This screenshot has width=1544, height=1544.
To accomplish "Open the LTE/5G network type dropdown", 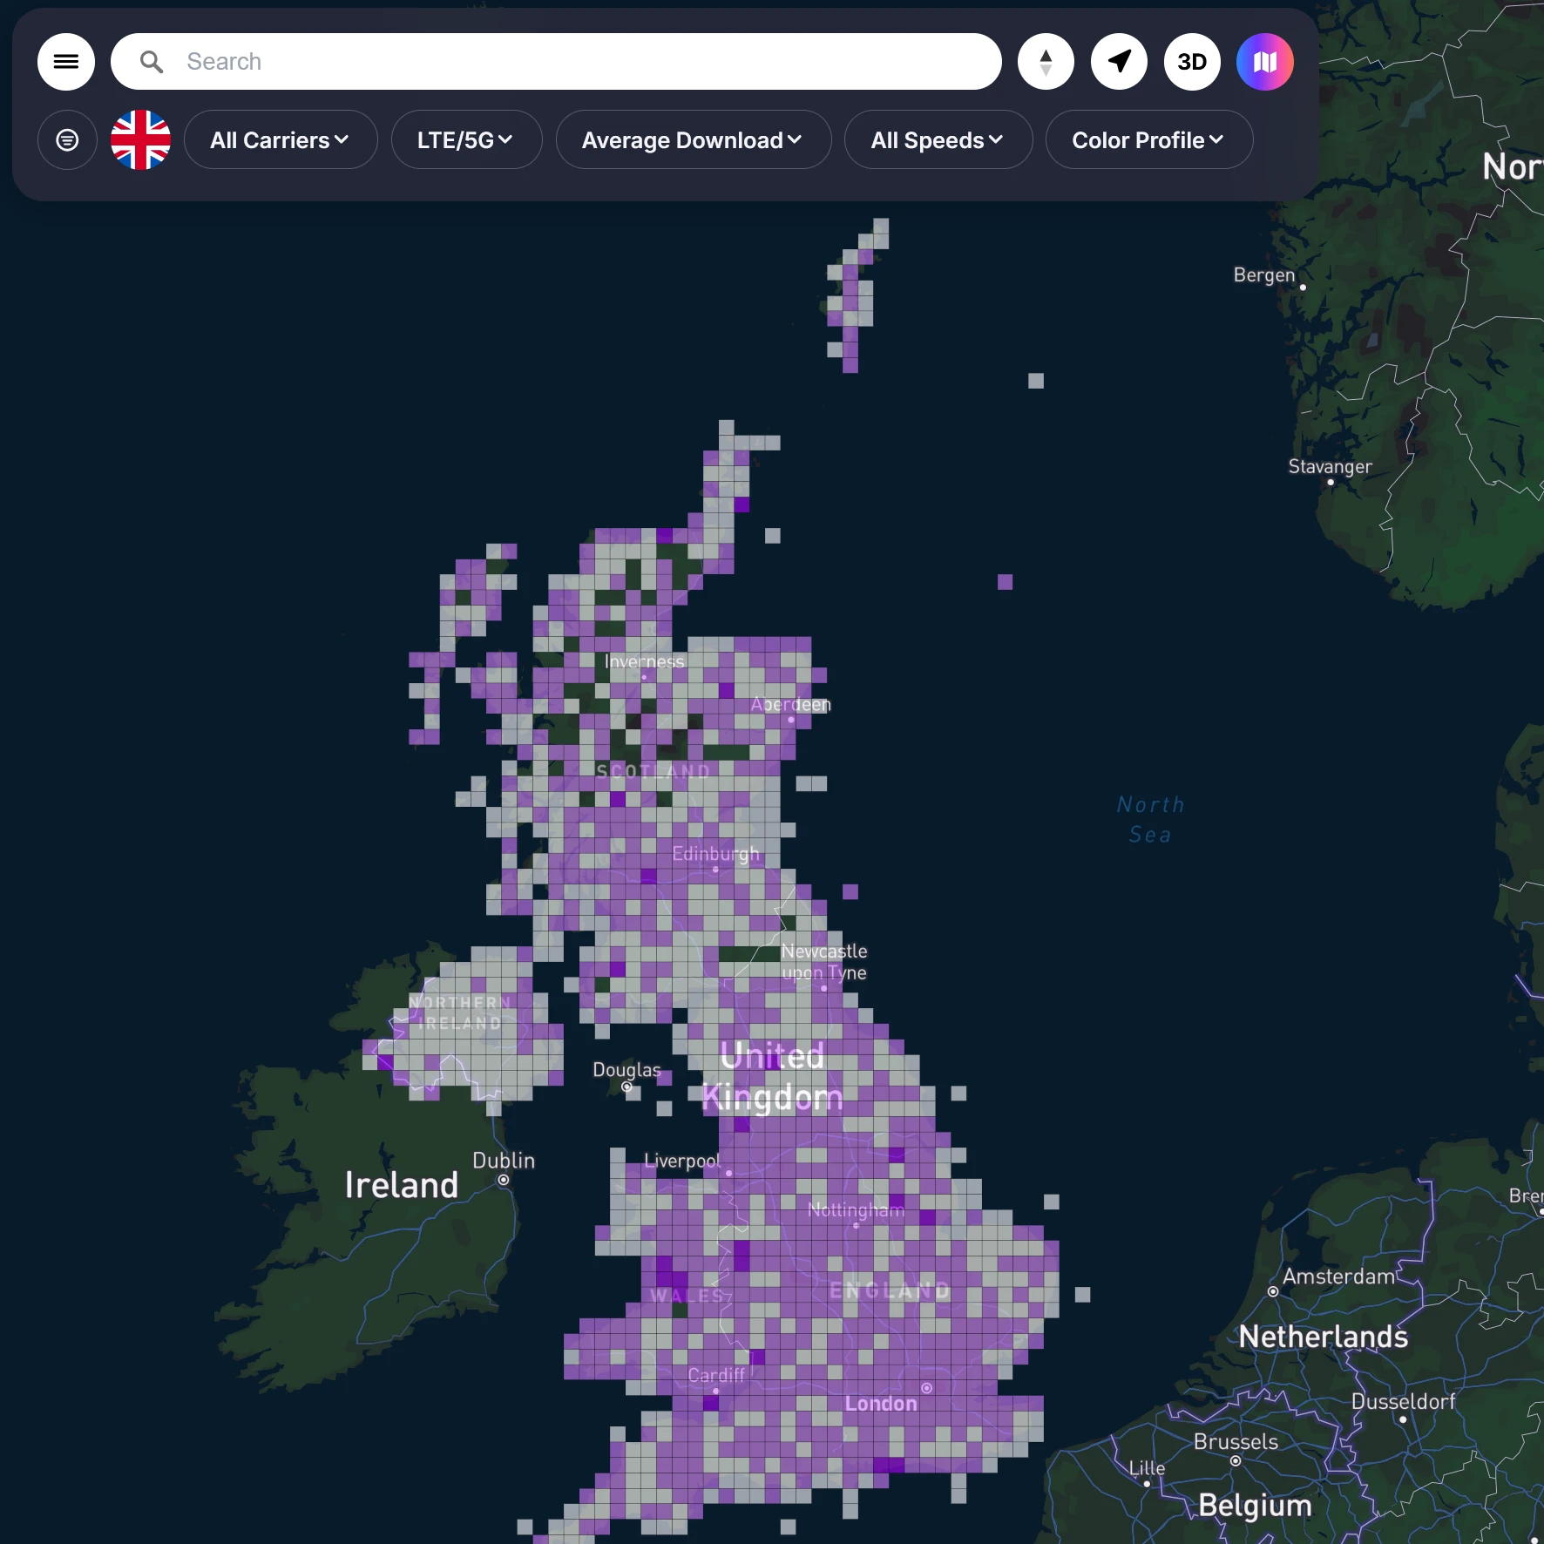I will coord(465,140).
